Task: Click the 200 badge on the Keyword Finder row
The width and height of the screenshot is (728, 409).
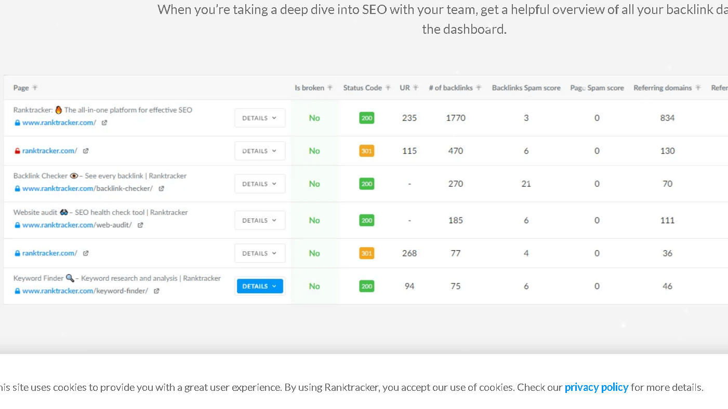Action: point(366,286)
